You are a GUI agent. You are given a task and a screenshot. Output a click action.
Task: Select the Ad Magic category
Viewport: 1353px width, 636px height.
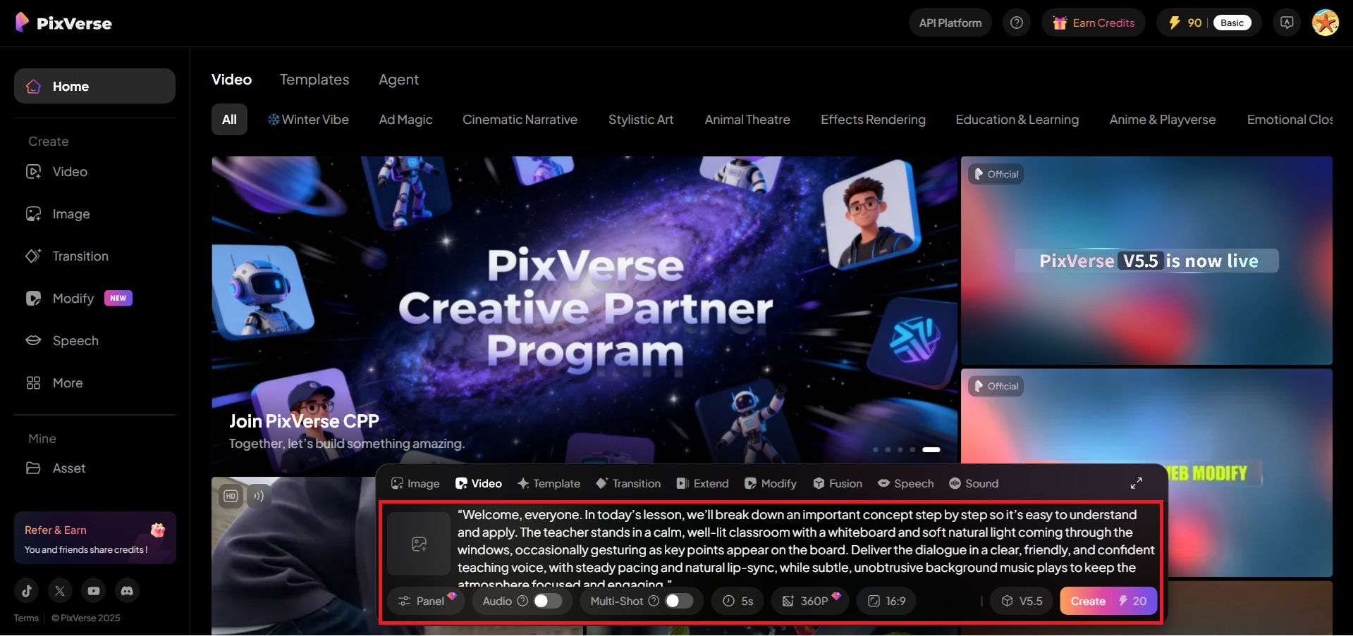pos(405,120)
